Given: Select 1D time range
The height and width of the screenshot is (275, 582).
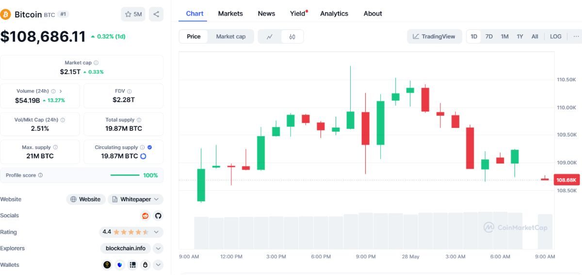Looking at the screenshot, I should tap(474, 36).
